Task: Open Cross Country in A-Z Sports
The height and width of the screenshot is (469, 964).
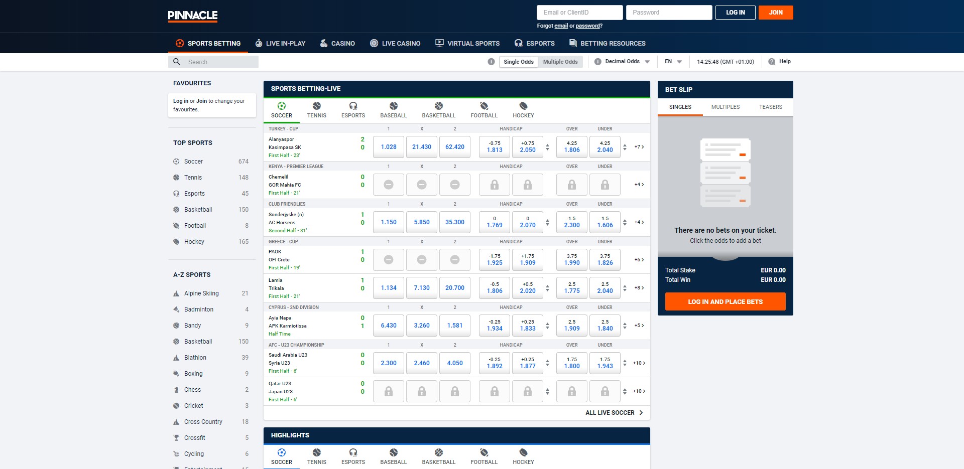Action: pyautogui.click(x=211, y=422)
